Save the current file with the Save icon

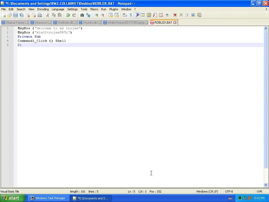(15, 15)
